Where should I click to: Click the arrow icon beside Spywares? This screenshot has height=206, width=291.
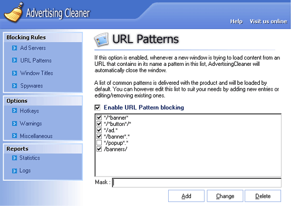click(14, 86)
